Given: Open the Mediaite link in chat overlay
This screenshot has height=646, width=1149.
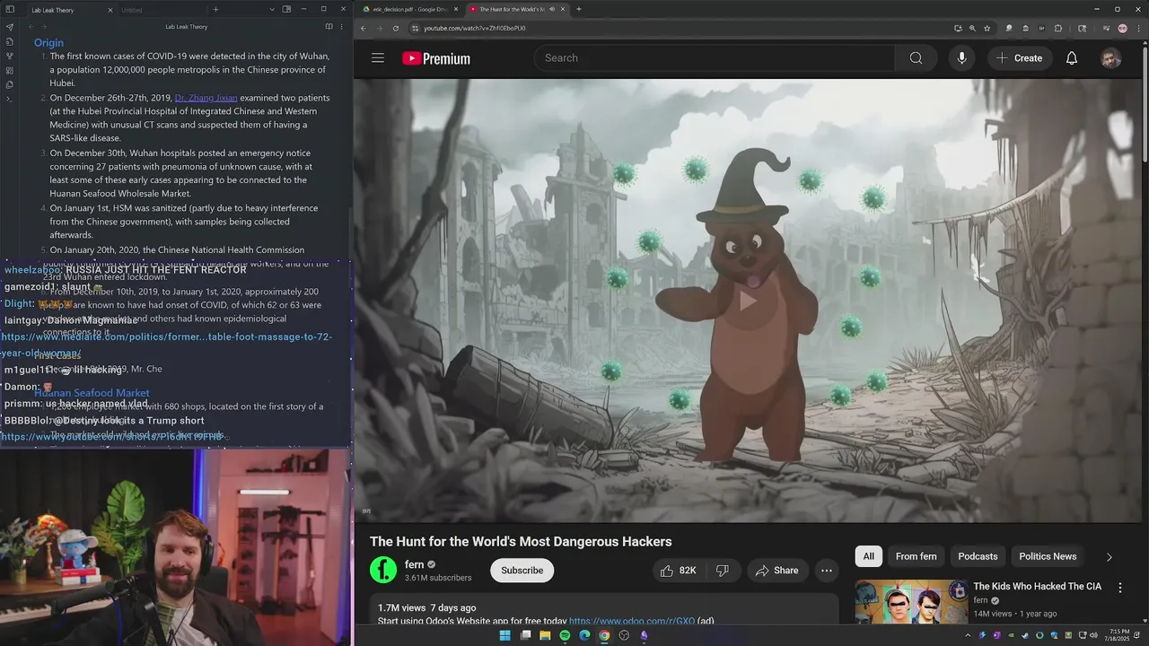Looking at the screenshot, I should (167, 345).
